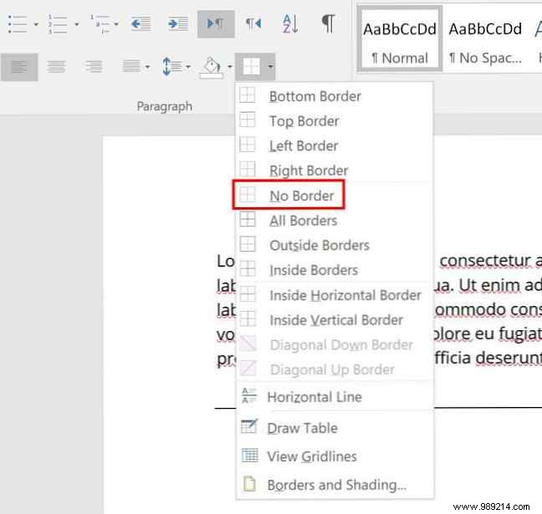
Task: Click the Top Border icon
Action: tap(247, 120)
